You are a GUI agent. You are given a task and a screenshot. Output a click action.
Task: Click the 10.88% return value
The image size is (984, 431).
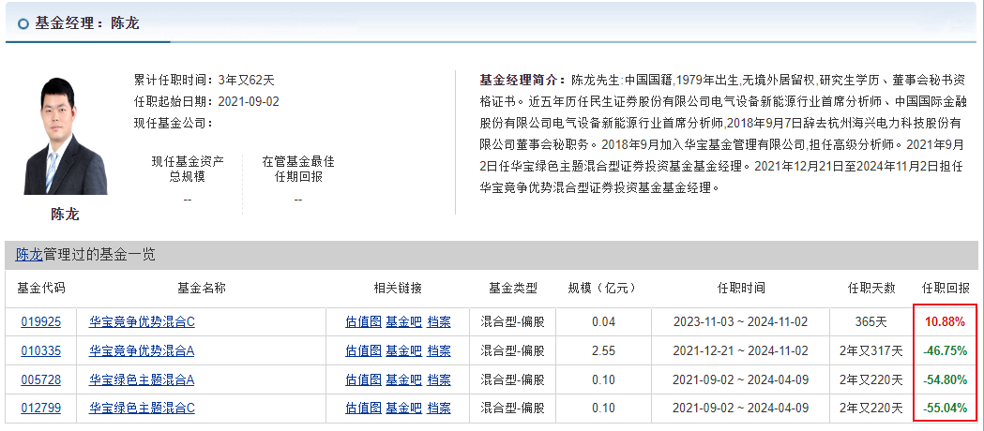pyautogui.click(x=945, y=321)
